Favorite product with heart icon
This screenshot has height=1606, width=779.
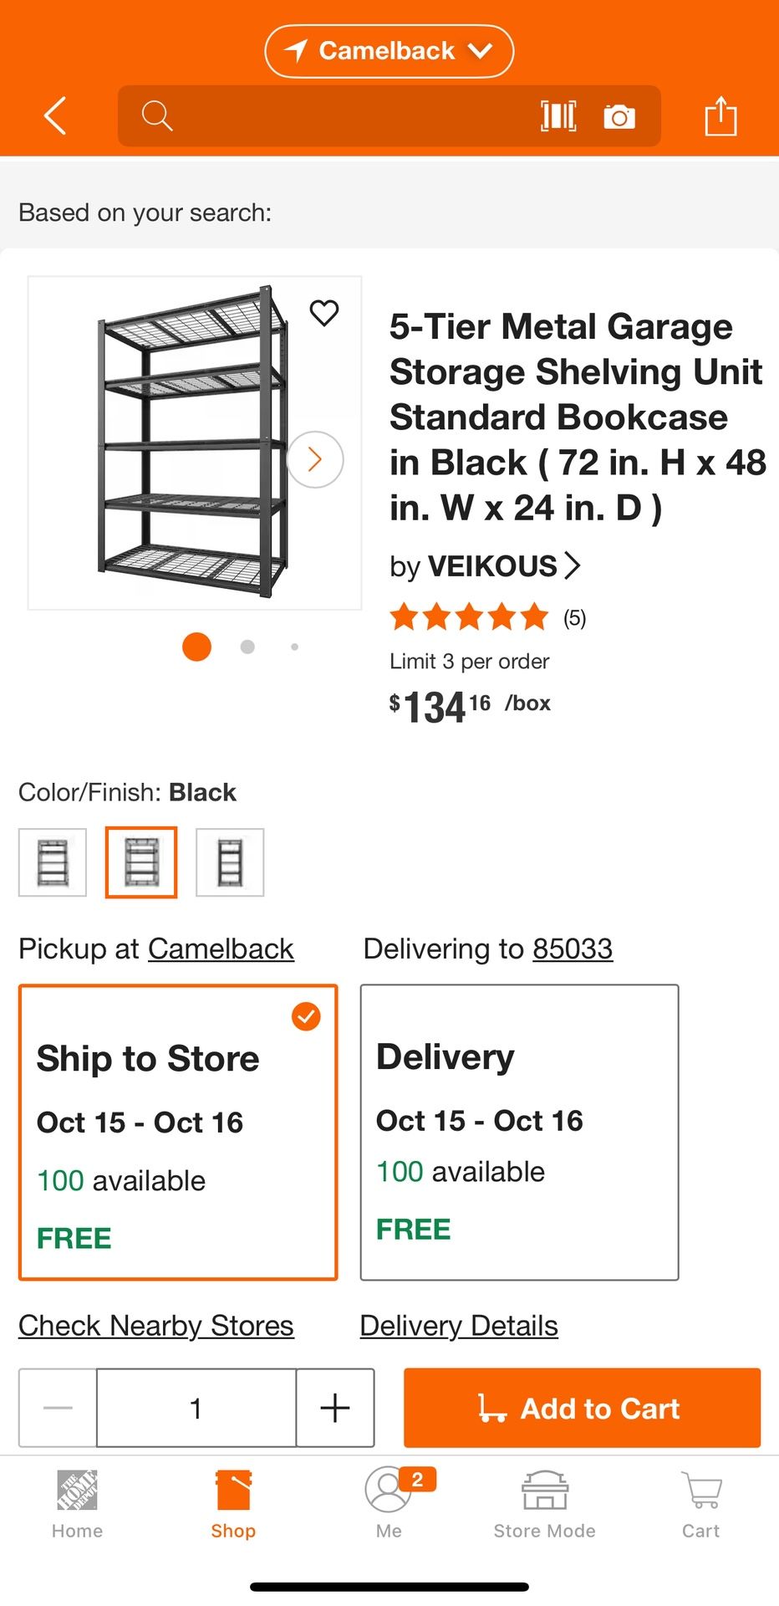(x=324, y=313)
